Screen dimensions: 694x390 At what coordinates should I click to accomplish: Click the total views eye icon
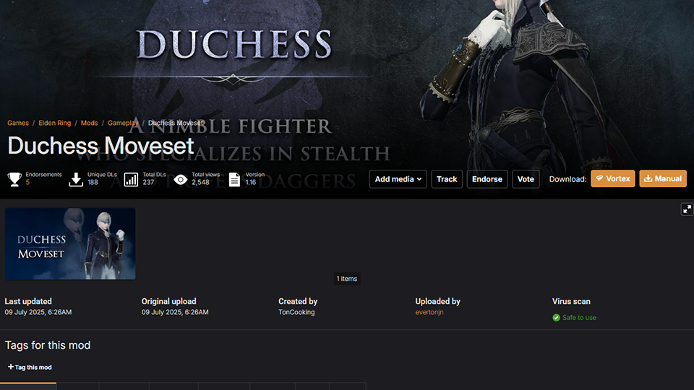tap(181, 180)
